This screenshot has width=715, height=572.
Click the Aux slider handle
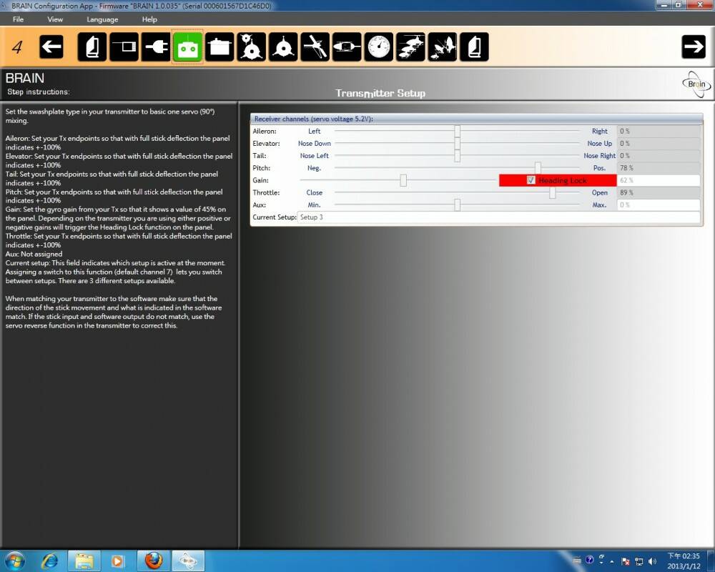[457, 204]
